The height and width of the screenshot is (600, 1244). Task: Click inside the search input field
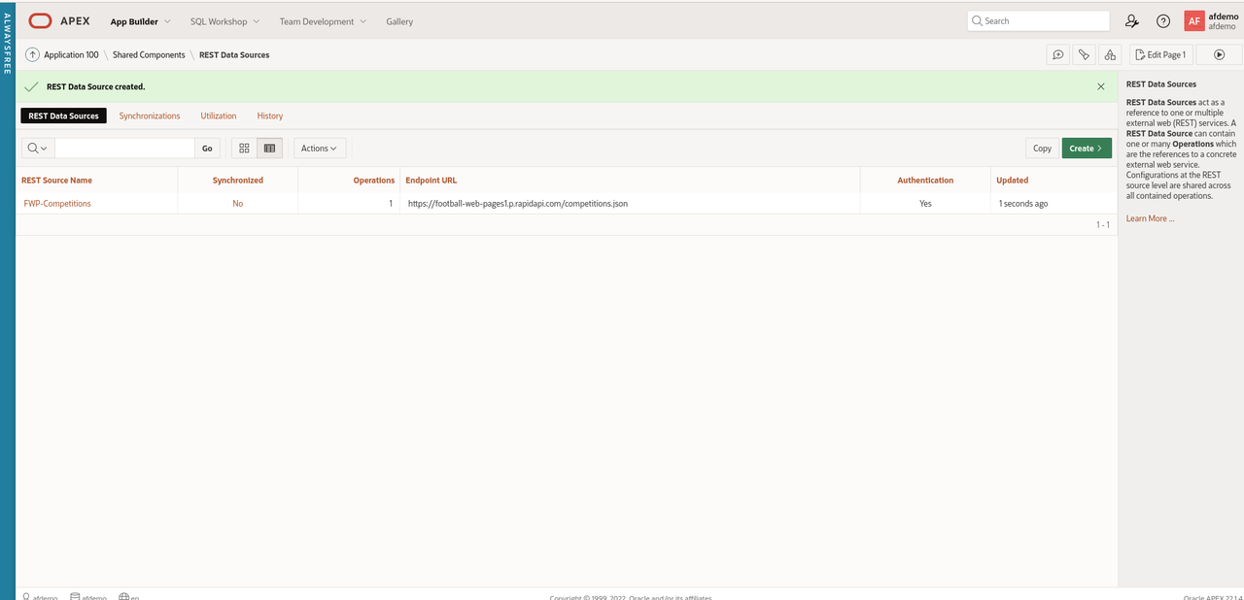pos(124,148)
